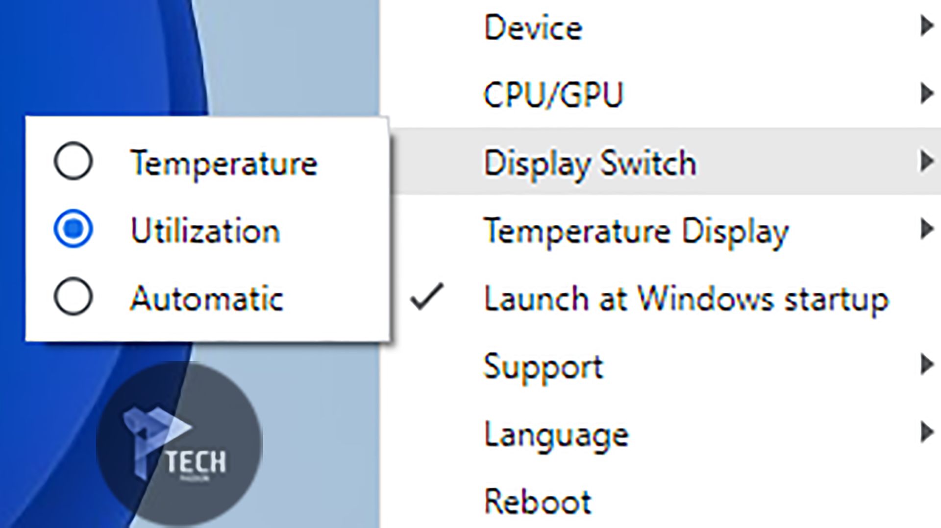Expand the Display Switch submenu arrow

coord(926,161)
